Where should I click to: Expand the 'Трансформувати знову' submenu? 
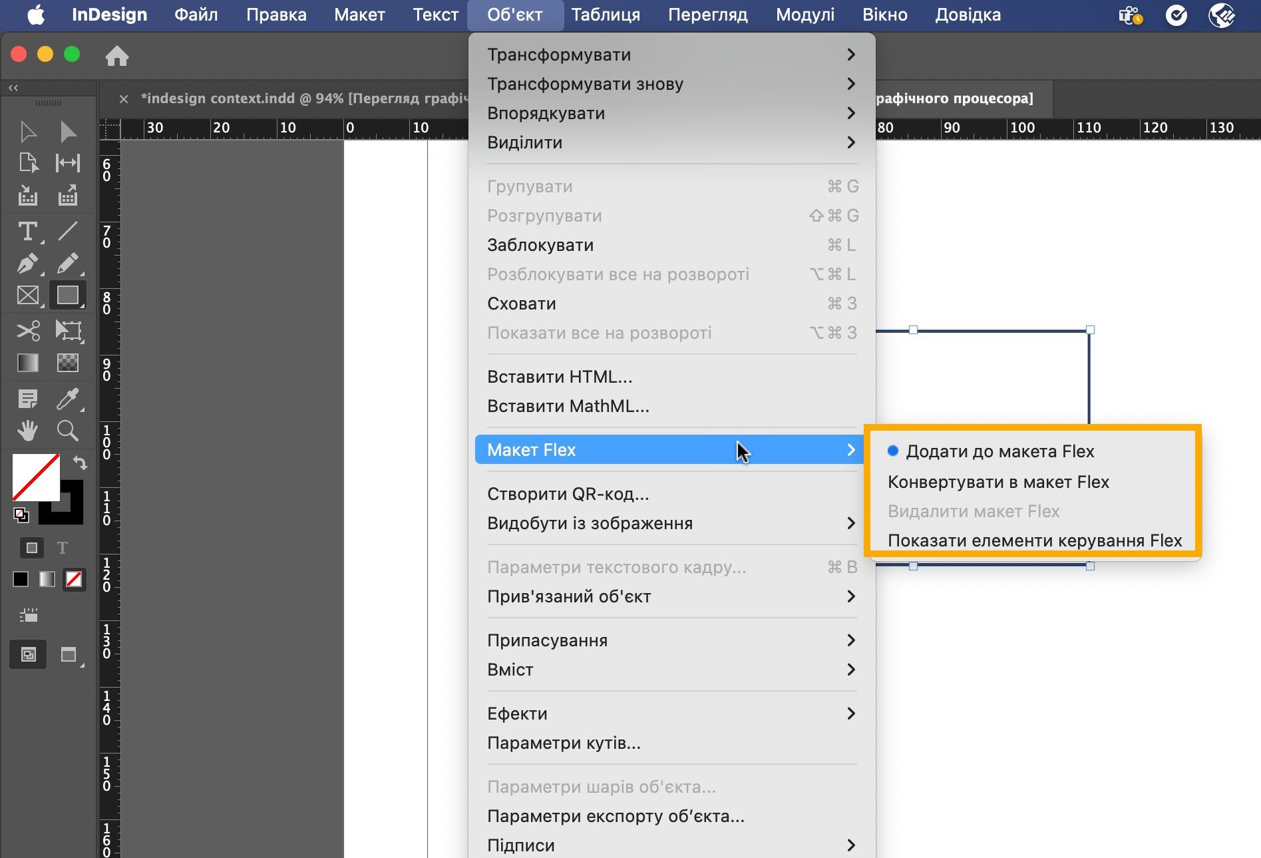(671, 84)
